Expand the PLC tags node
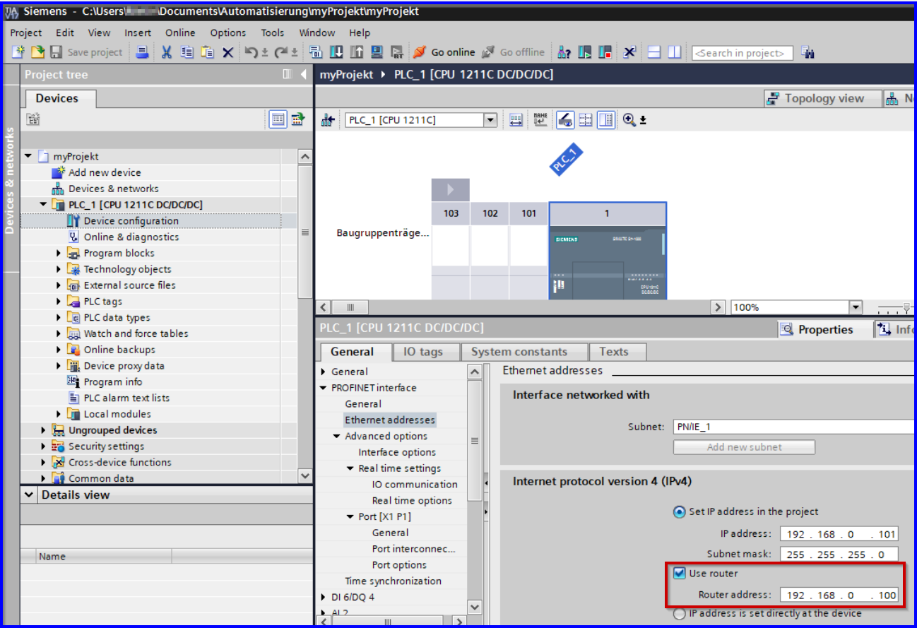Viewport: 917px width, 628px height. [59, 302]
